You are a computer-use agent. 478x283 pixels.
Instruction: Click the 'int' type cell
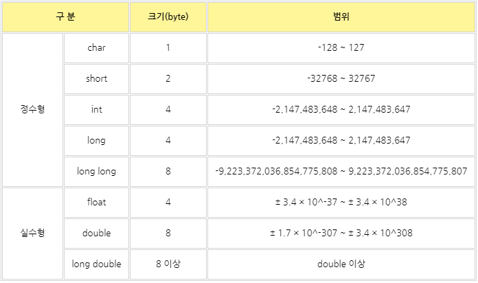tap(96, 109)
